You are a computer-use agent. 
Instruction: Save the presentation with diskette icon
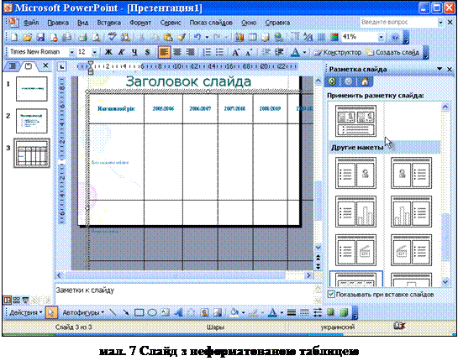tap(40, 37)
